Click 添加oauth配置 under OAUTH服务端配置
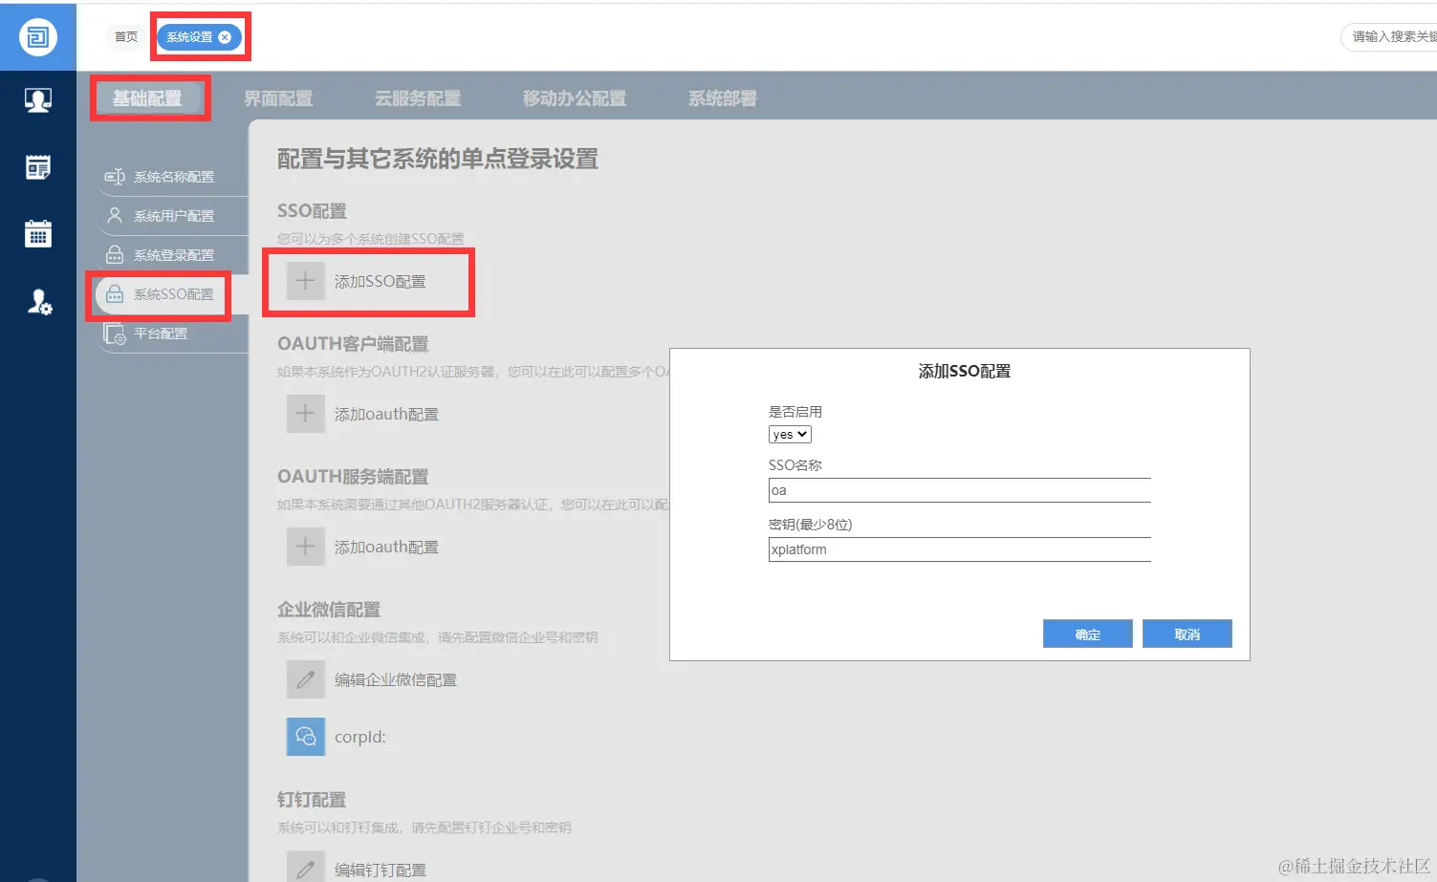The width and height of the screenshot is (1437, 882). coord(386,548)
